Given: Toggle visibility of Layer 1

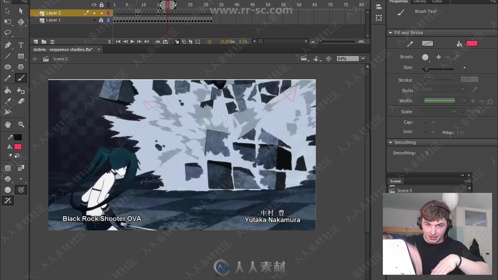Looking at the screenshot, I should click(x=94, y=20).
